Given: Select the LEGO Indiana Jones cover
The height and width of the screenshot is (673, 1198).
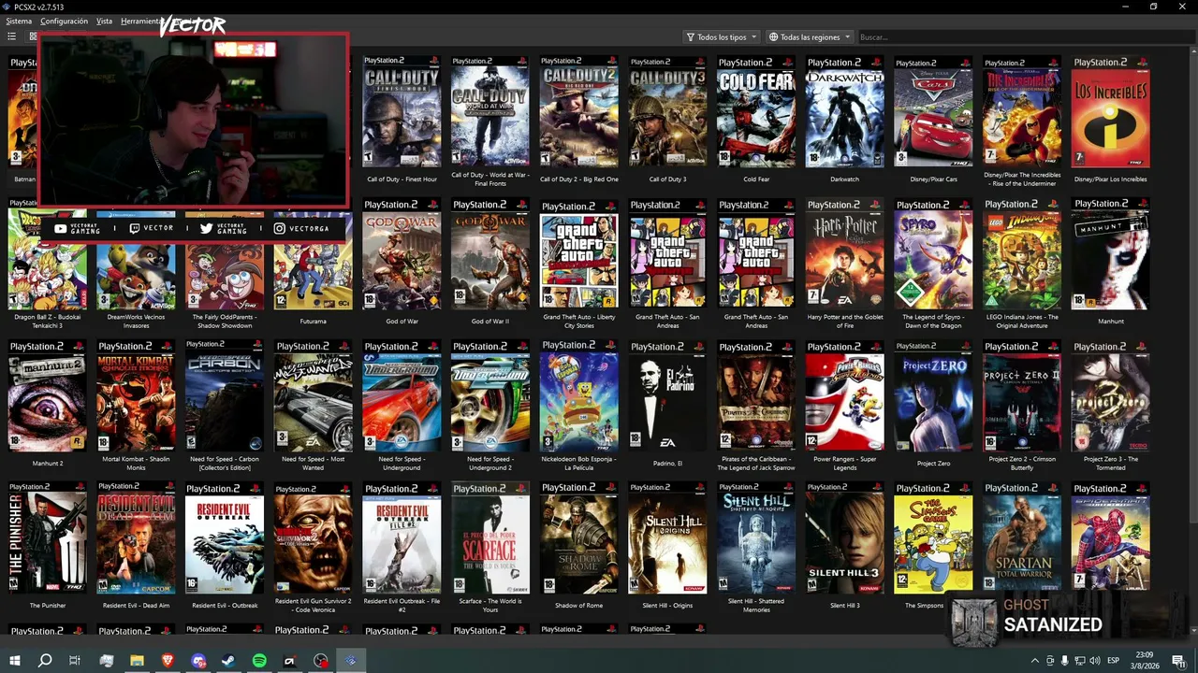Looking at the screenshot, I should (x=1021, y=254).
